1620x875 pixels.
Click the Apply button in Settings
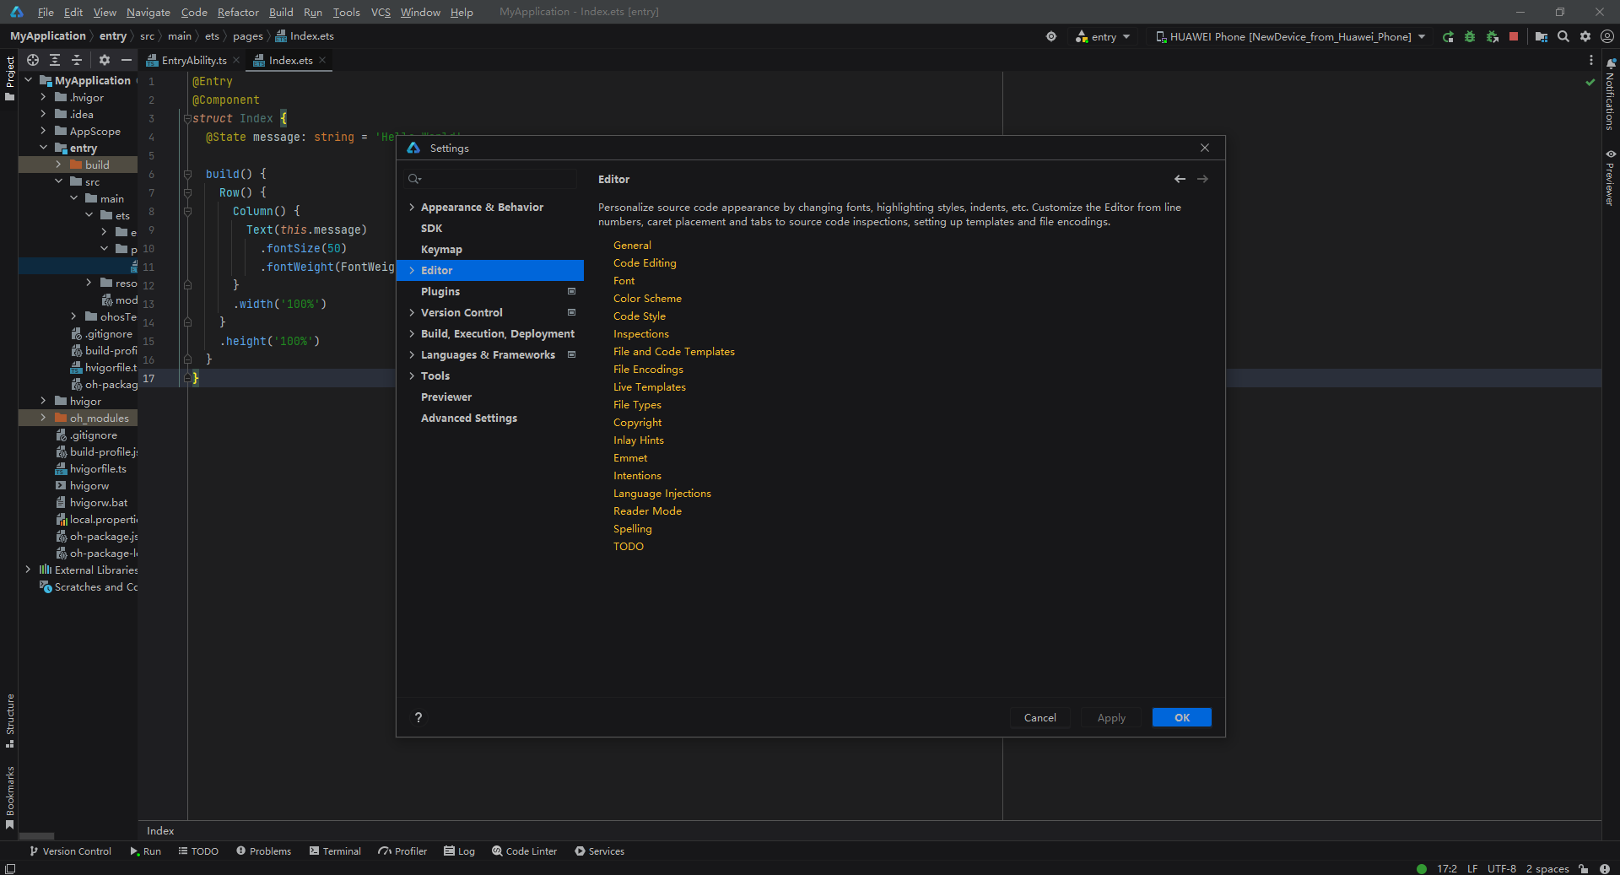(1111, 717)
